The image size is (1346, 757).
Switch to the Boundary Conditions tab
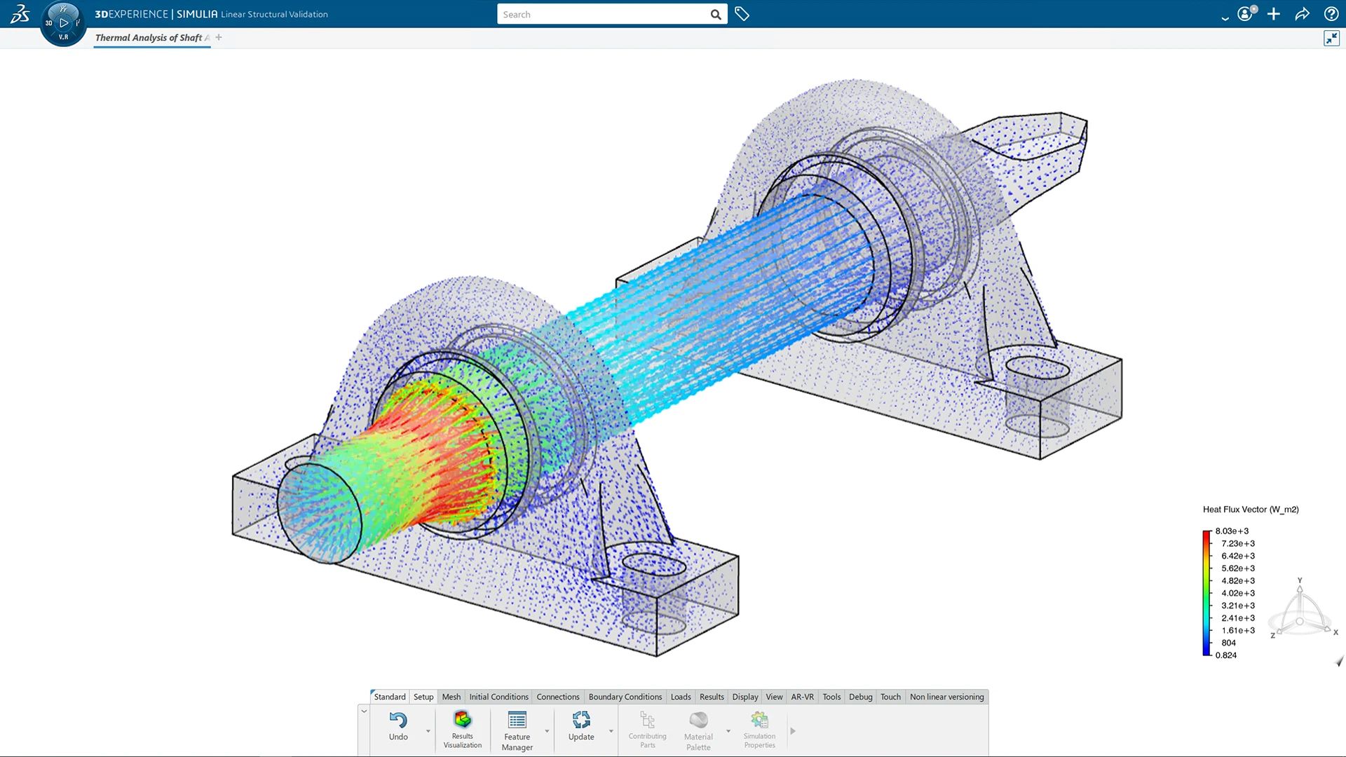point(625,697)
